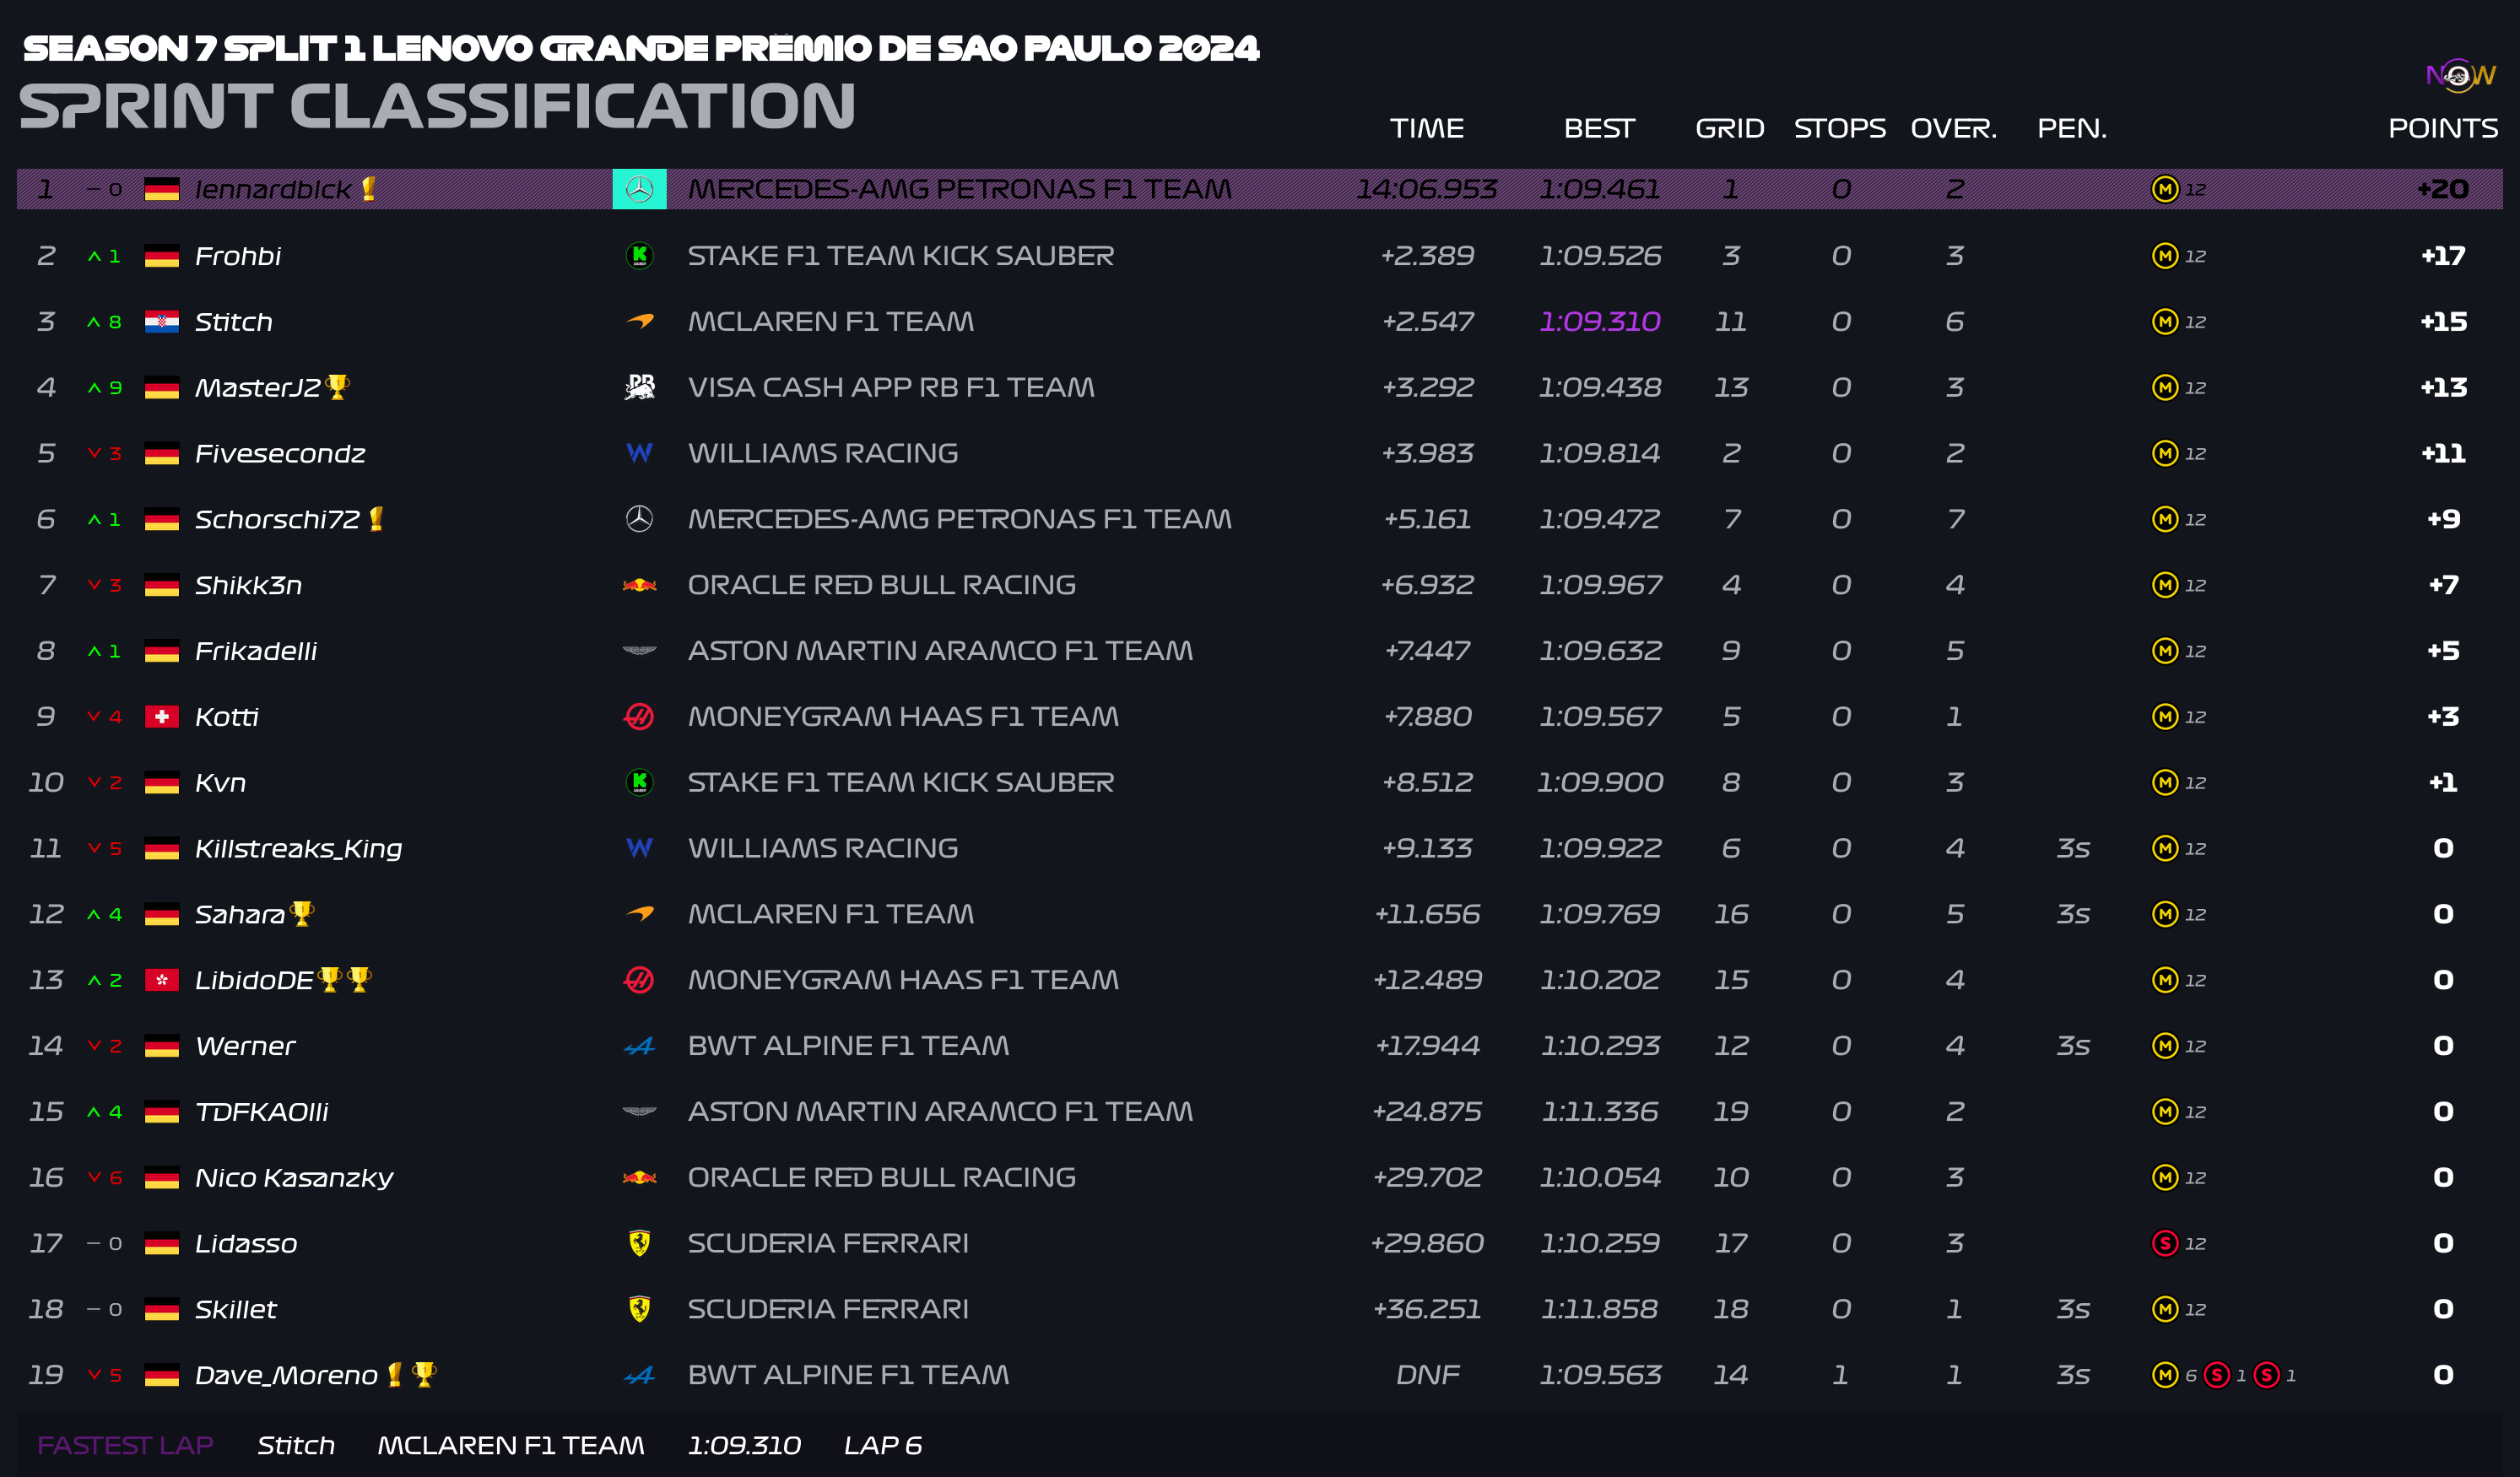
Task: Click the BEST column header
Action: (x=1599, y=128)
